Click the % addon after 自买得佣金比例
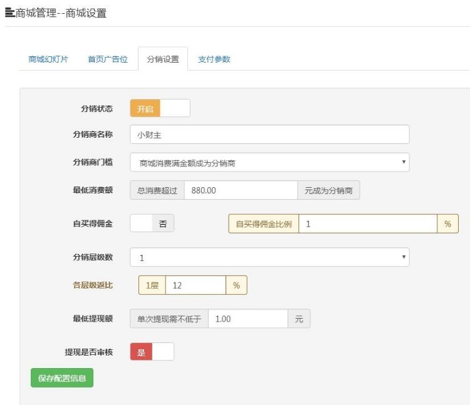Image resolution: width=470 pixels, height=405 pixels. 447,223
